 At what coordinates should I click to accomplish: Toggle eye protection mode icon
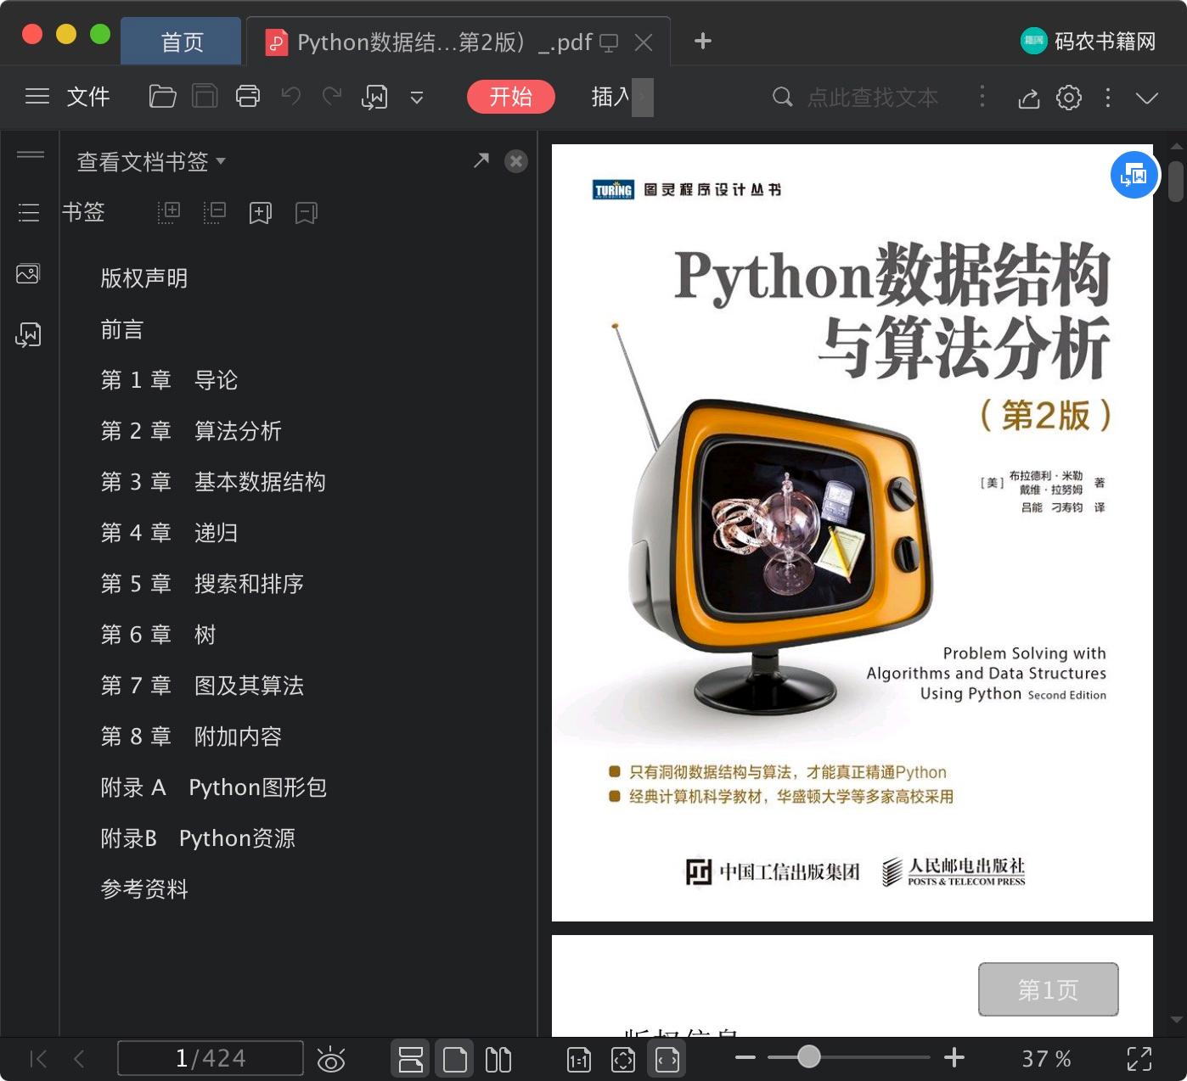[x=331, y=1059]
